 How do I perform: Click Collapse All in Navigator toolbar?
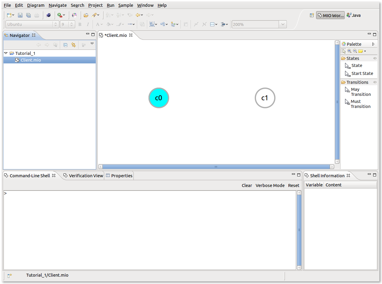point(66,45)
